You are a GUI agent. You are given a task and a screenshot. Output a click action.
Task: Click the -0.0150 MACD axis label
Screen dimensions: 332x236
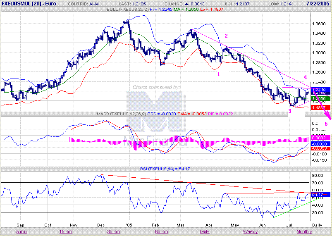click(319, 160)
